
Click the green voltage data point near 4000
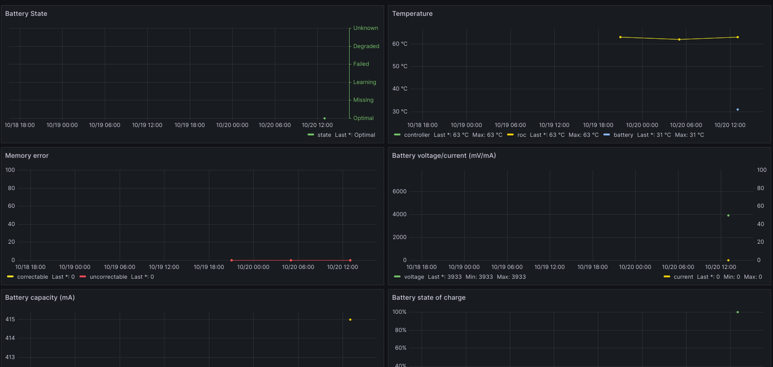click(x=728, y=215)
